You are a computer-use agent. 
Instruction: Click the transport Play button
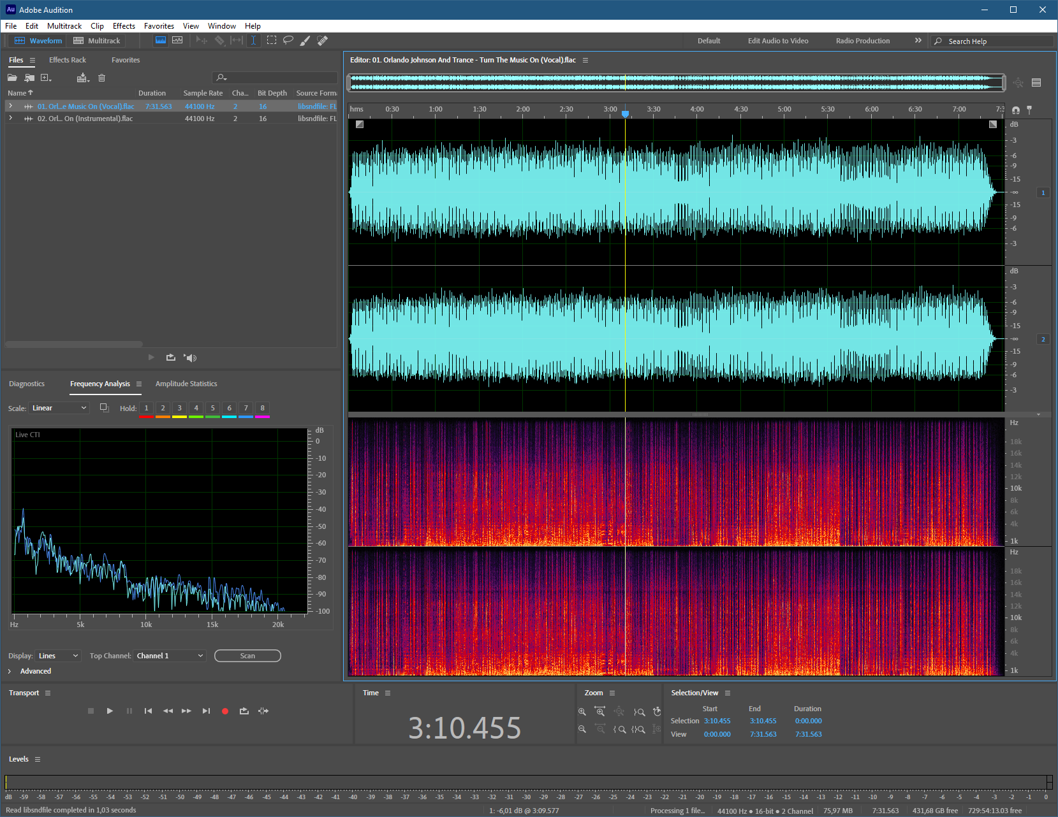coord(110,711)
